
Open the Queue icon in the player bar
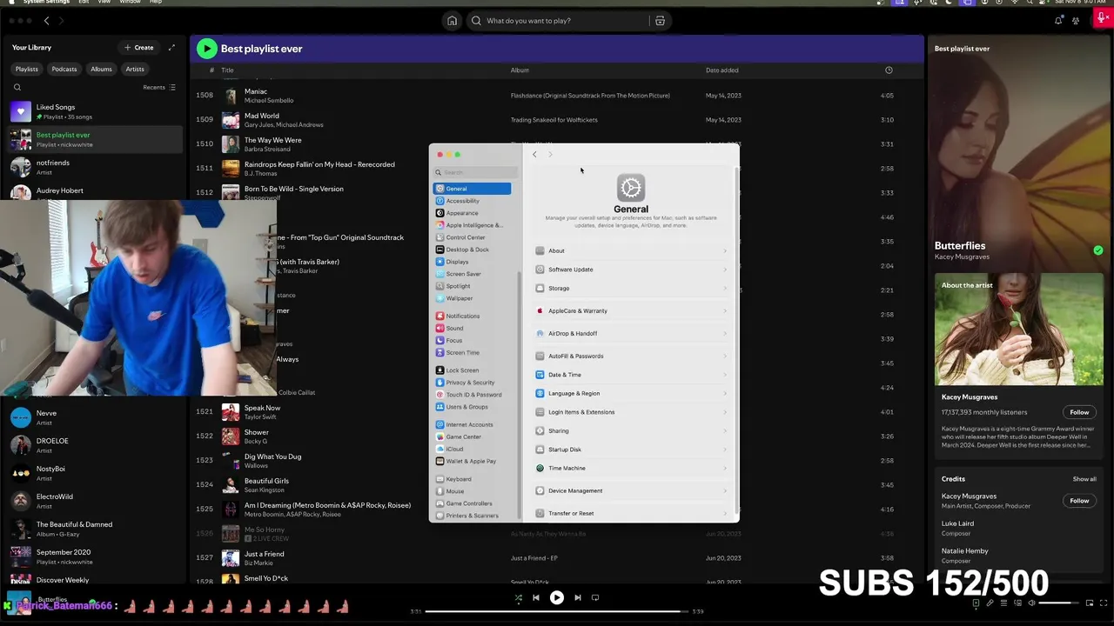(x=1003, y=603)
